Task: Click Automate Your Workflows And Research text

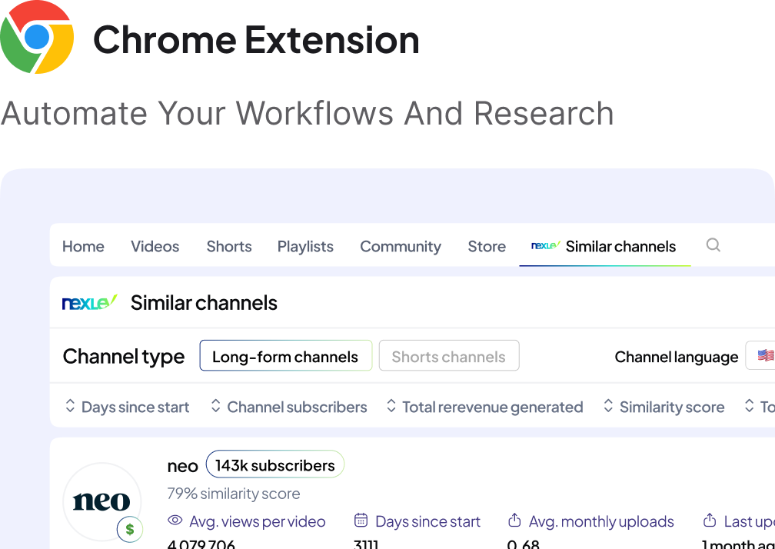Action: click(307, 114)
